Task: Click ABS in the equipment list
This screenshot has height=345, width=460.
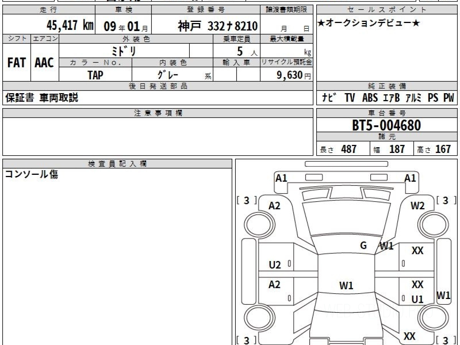Action: 370,98
